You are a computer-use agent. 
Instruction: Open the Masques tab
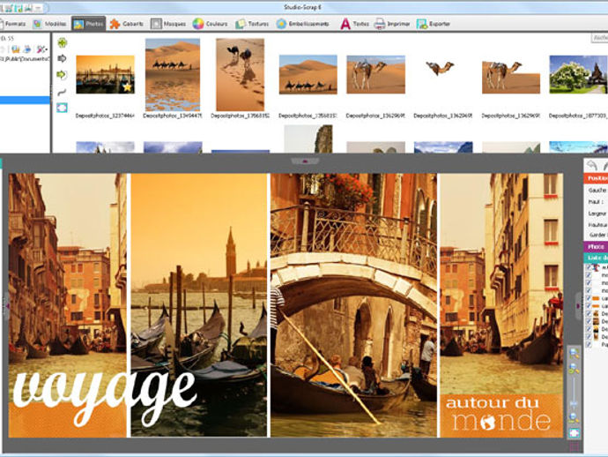pyautogui.click(x=168, y=24)
